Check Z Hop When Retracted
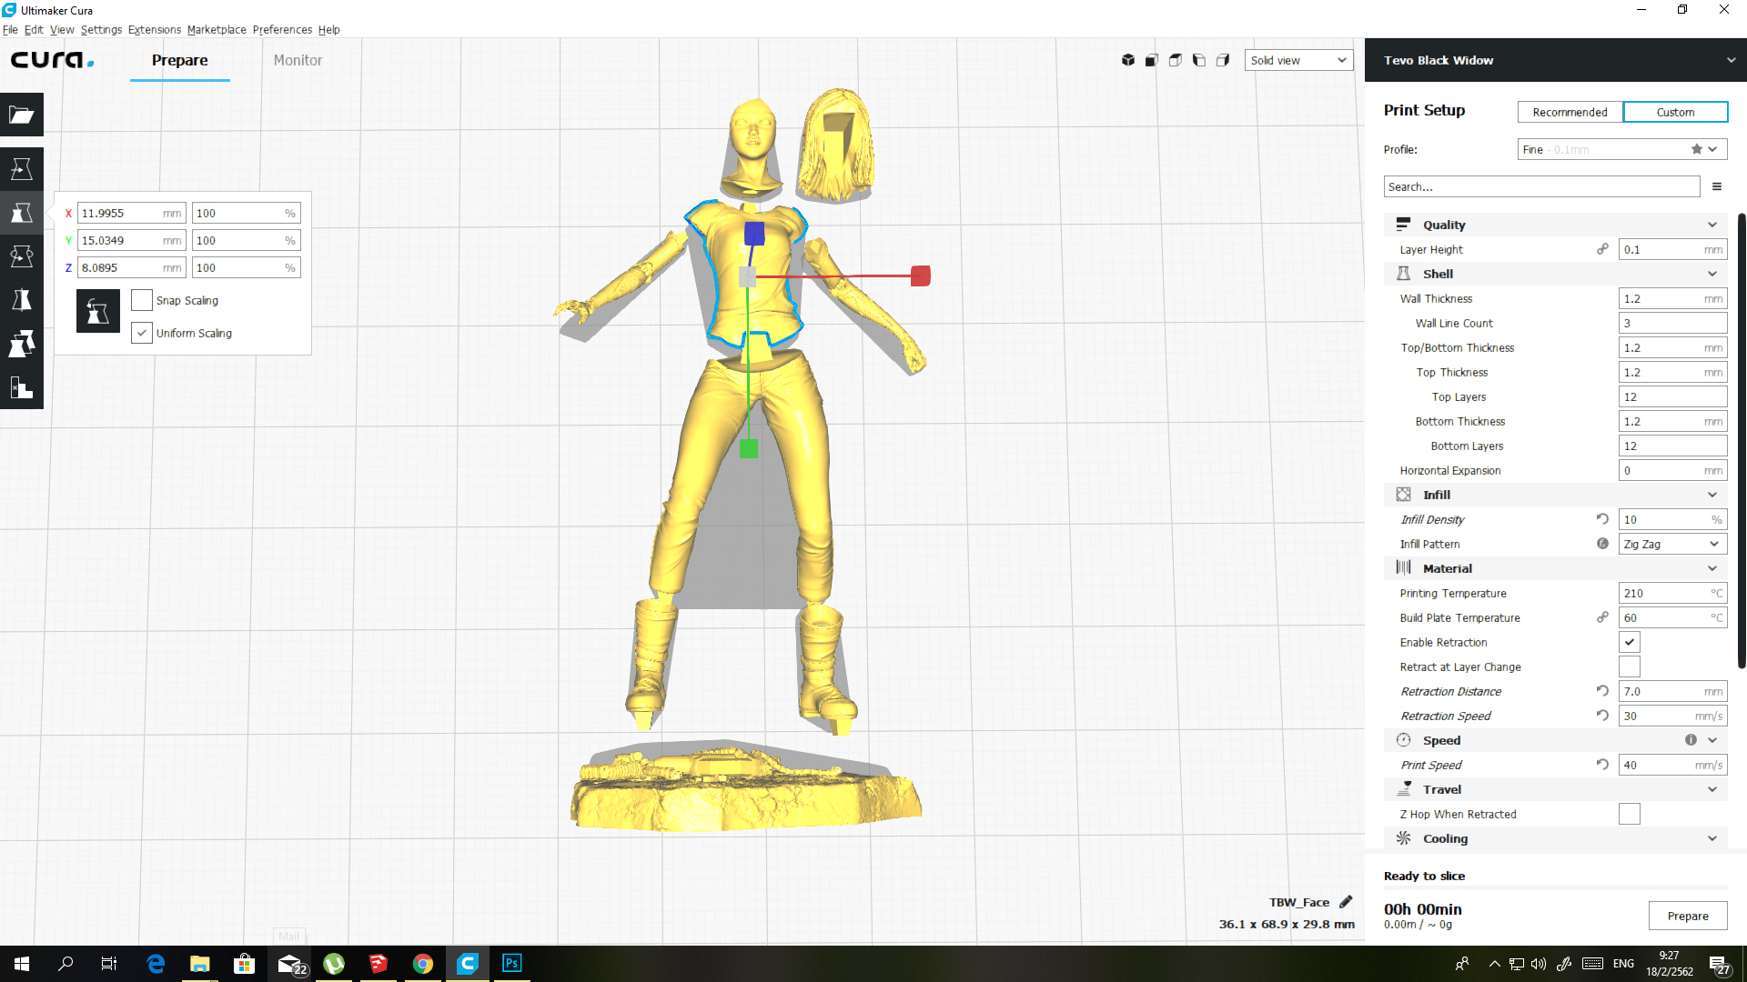Image resolution: width=1747 pixels, height=982 pixels. (x=1630, y=814)
